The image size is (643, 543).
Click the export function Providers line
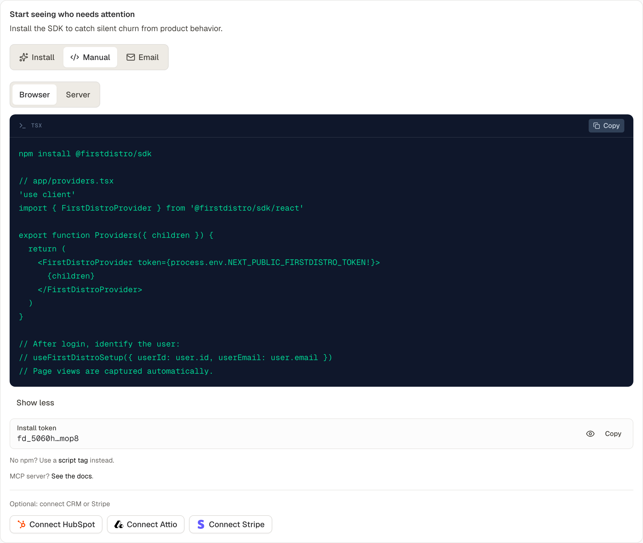coord(116,235)
